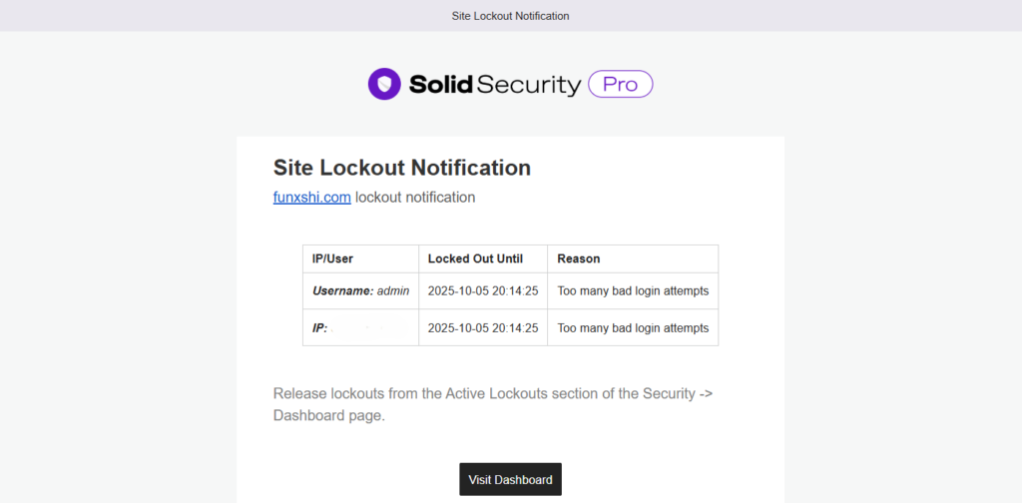Click the Pro badge in the logo
The width and height of the screenshot is (1022, 503).
click(x=620, y=84)
